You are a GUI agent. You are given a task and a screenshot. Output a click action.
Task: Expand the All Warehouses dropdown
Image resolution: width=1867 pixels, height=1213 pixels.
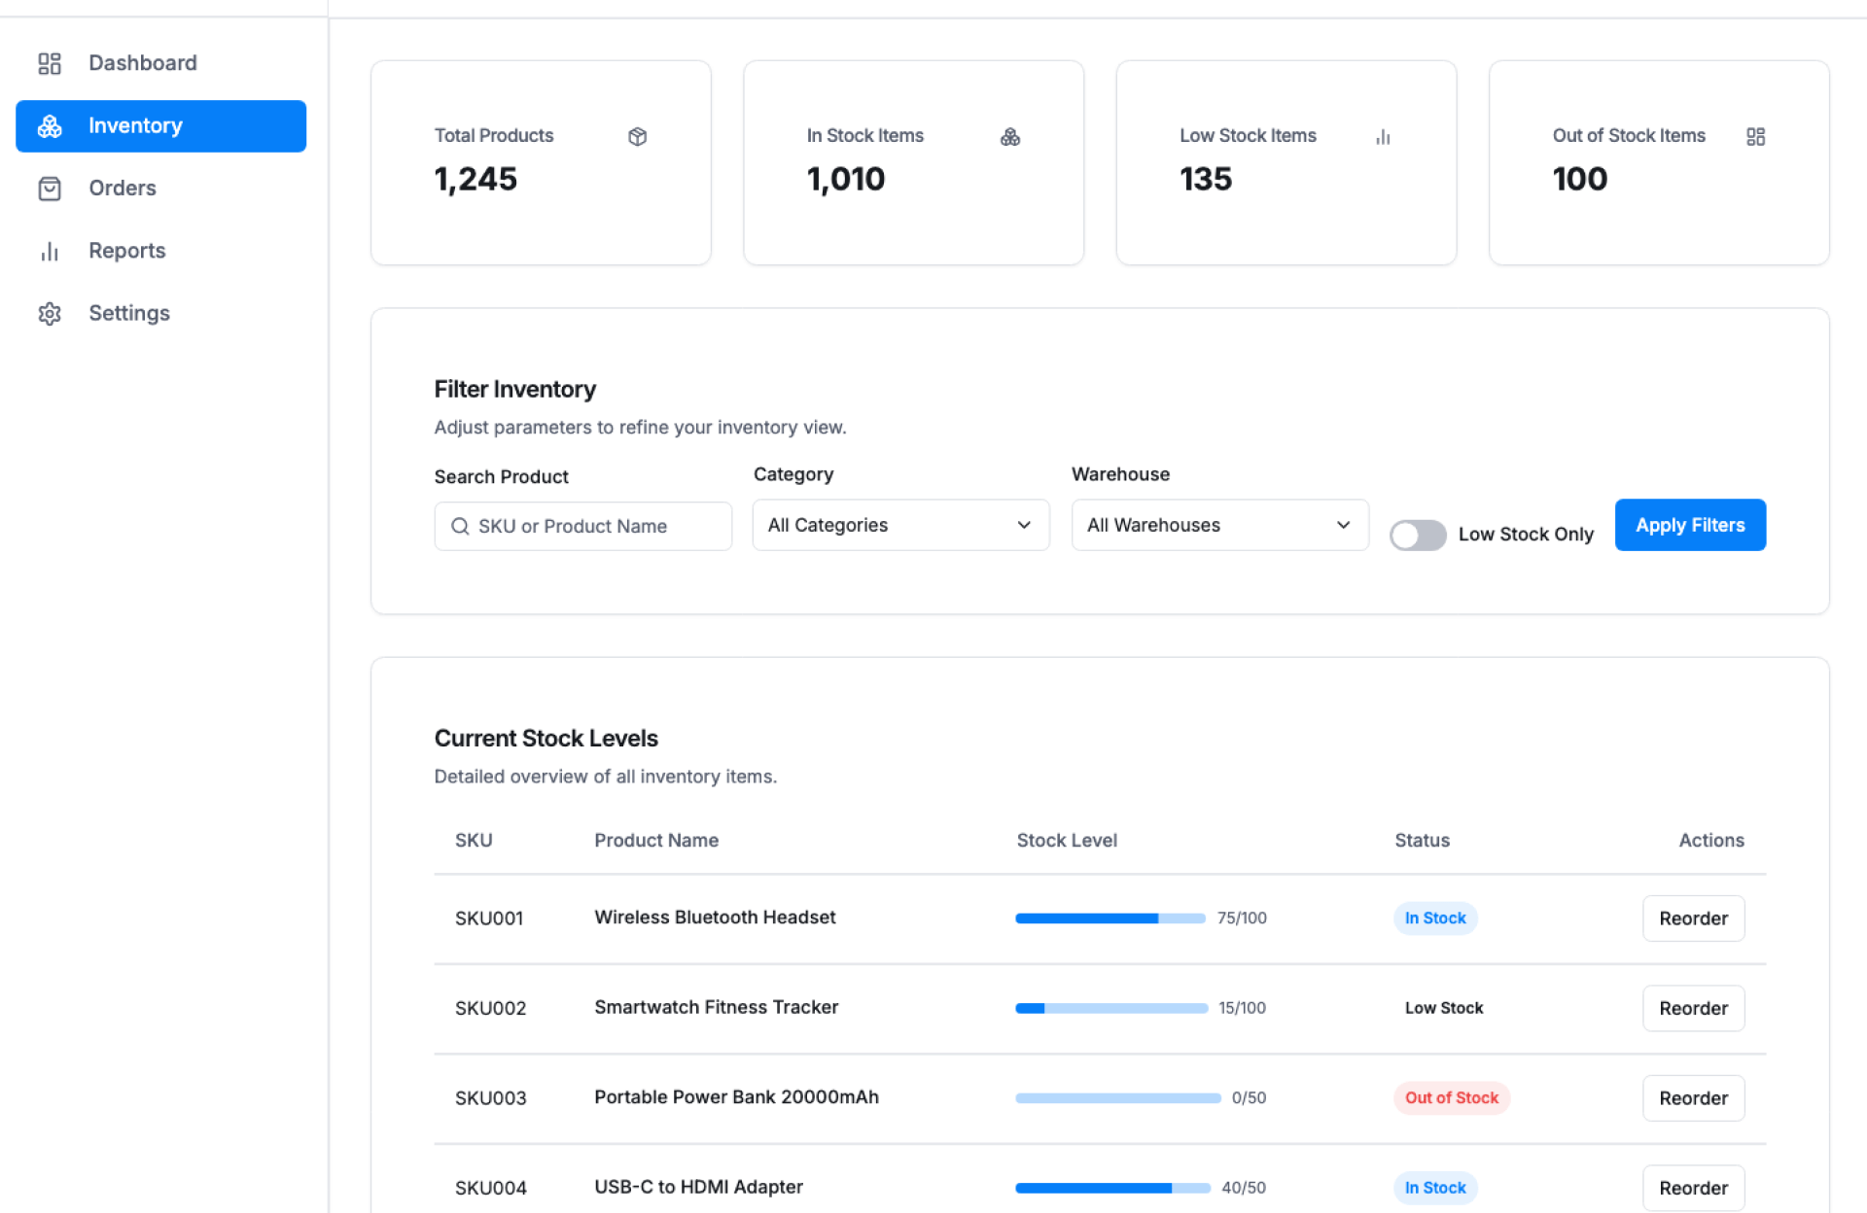click(x=1218, y=525)
